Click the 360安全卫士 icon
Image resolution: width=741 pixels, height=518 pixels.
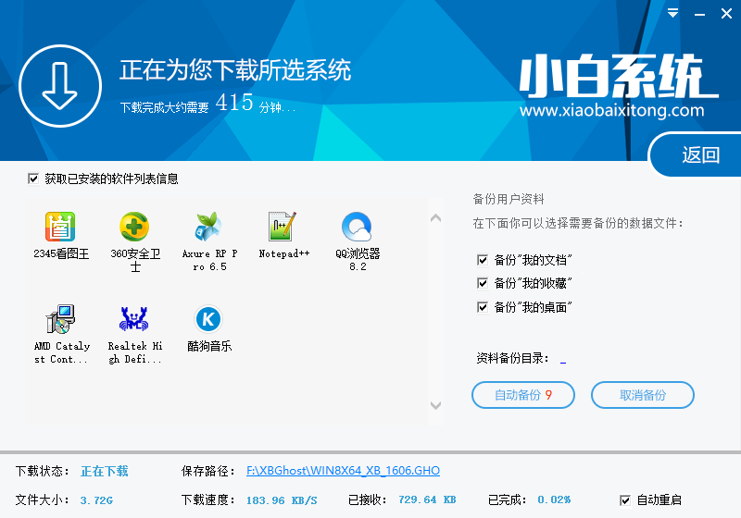click(x=135, y=227)
